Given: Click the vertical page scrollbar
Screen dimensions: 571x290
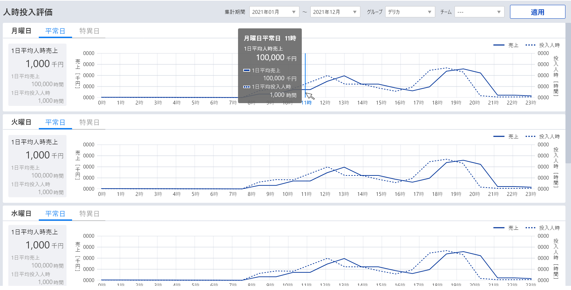Looking at the screenshot, I should (568, 93).
